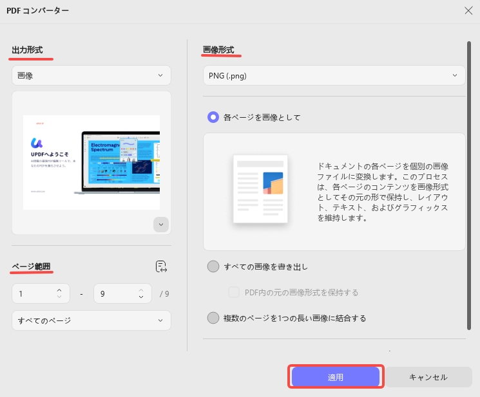Click the description text starting ドキュメントの各ページ
Screen dimensions: 480x397
click(x=383, y=192)
